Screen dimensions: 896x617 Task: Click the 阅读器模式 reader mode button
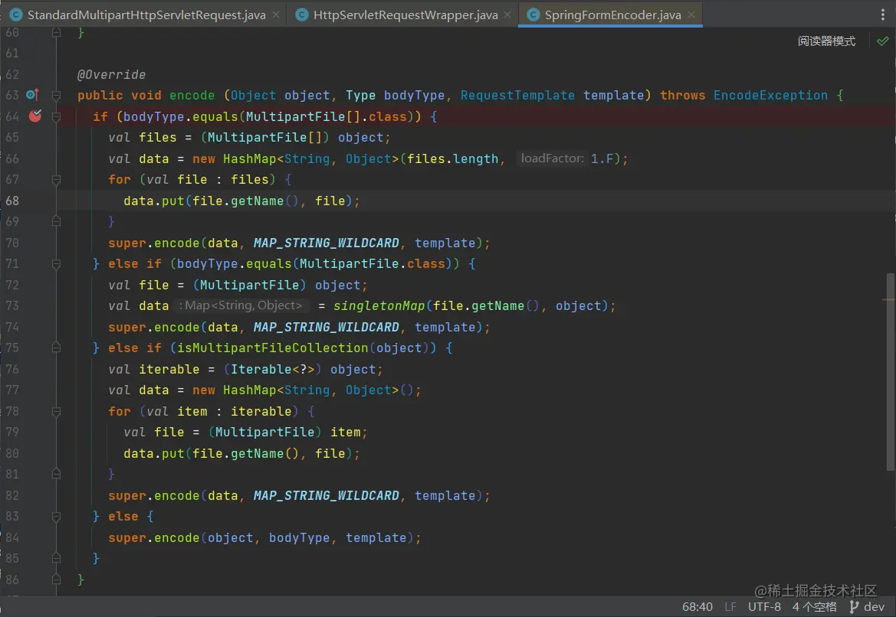click(826, 41)
